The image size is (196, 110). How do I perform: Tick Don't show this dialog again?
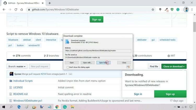coord(68,67)
